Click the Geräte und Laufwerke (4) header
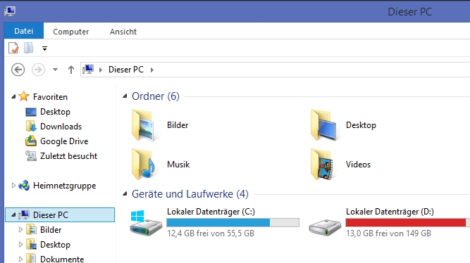The image size is (470, 263). point(190,194)
